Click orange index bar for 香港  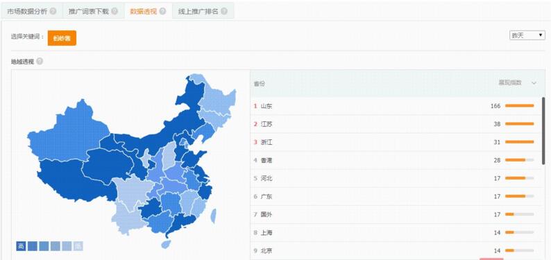tap(515, 160)
